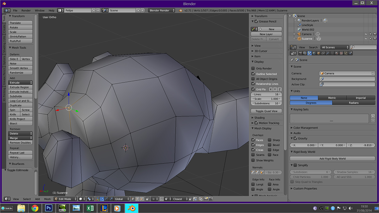The height and width of the screenshot is (213, 379).
Task: Open the Particles properties tab icon
Action: coord(346,53)
